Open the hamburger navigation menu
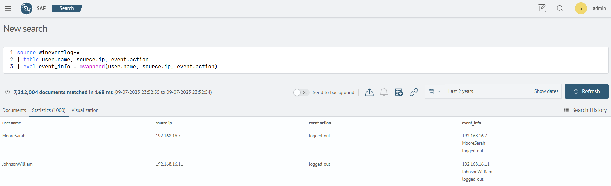The height and width of the screenshot is (186, 611). (8, 8)
